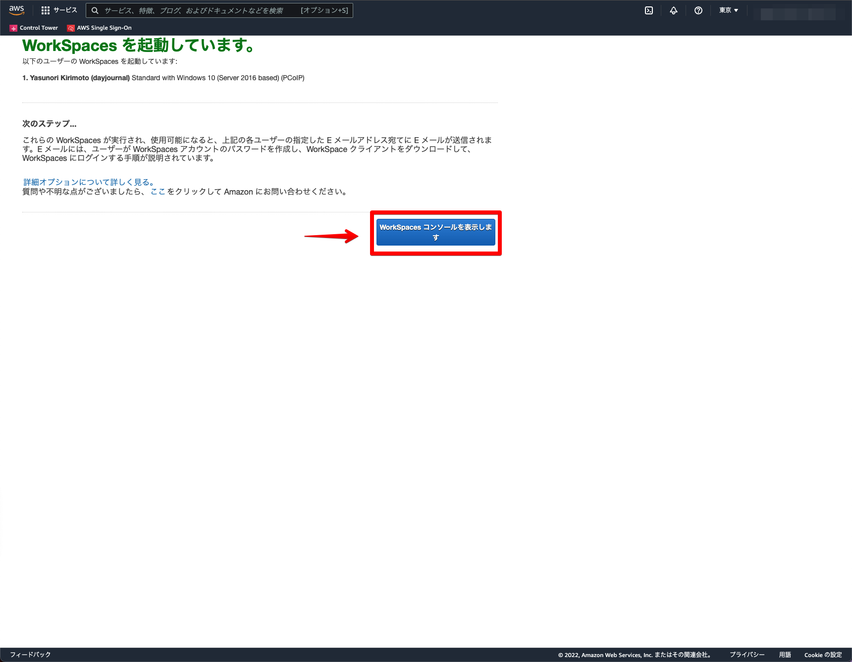Image resolution: width=852 pixels, height=662 pixels.
Task: Focus the AWS services search field
Action: click(219, 10)
